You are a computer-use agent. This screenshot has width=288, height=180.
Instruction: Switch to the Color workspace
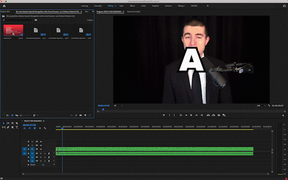tap(121, 6)
